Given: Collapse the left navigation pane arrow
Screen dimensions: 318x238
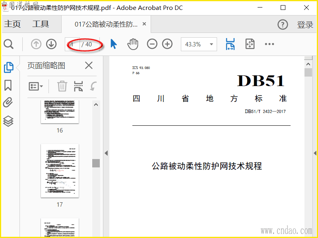Looking at the screenshot, I should click(x=106, y=153).
